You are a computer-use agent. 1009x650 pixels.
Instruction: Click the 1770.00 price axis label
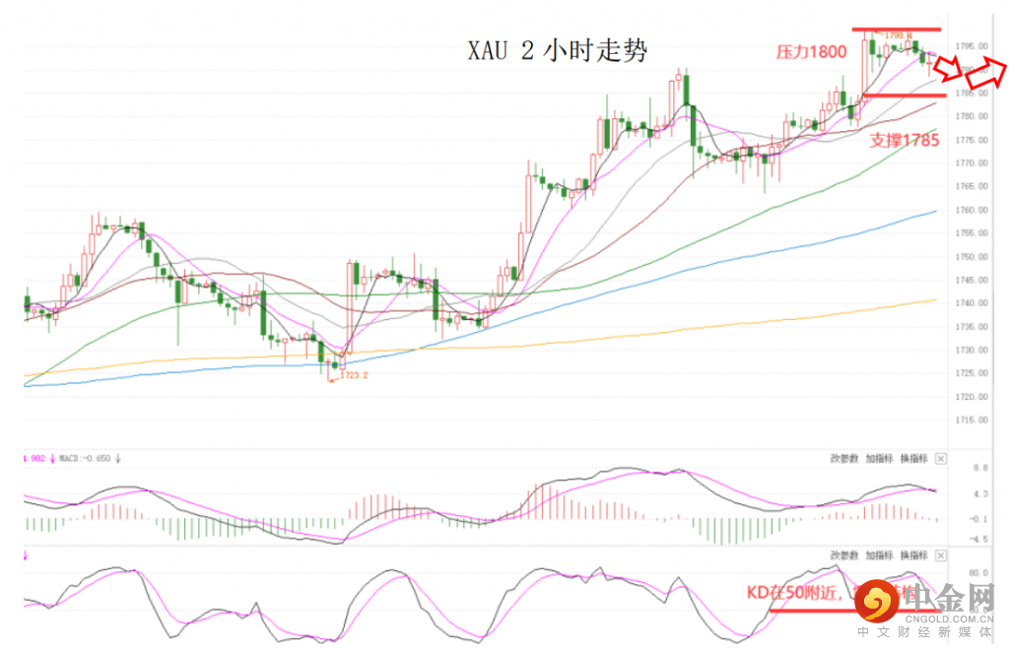tap(972, 163)
